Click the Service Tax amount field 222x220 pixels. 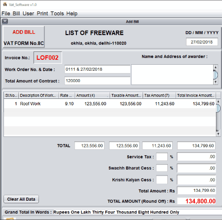pos(196,157)
